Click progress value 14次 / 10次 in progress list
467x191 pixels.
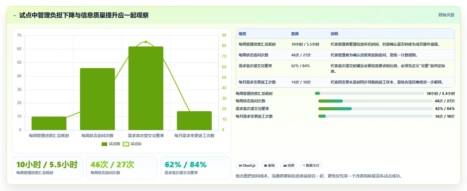click(445, 116)
